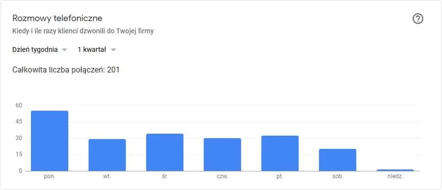Expand the 1 kwartał period dropdown
The image size is (442, 190).
pyautogui.click(x=97, y=50)
